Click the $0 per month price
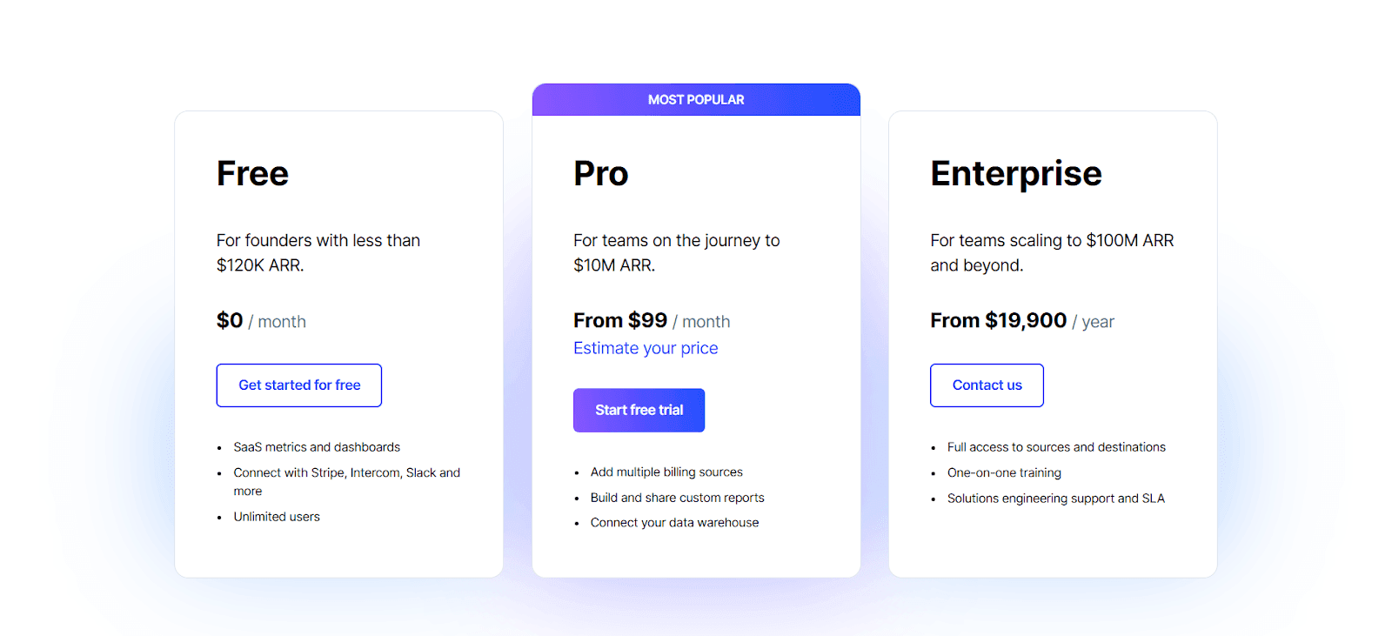1392x636 pixels. coord(261,320)
